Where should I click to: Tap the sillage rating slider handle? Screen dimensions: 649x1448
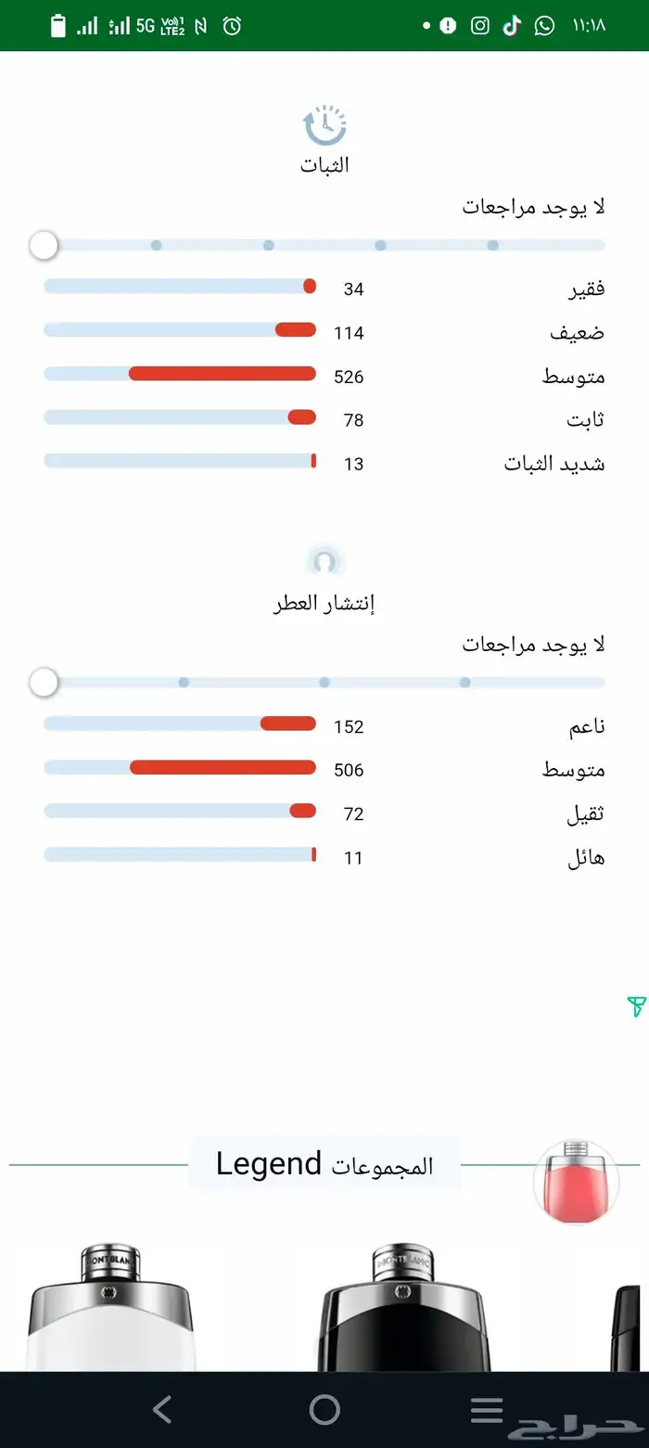click(x=44, y=684)
